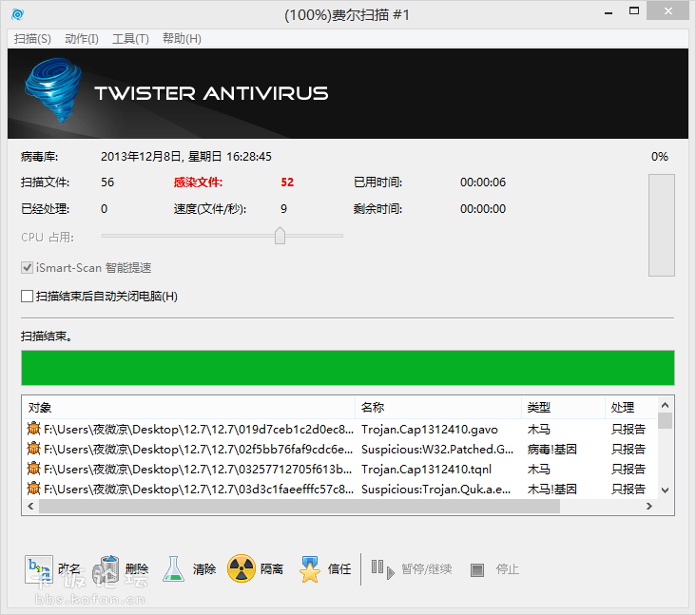Sort results by the 名称 column header
The width and height of the screenshot is (696, 615).
(x=437, y=407)
